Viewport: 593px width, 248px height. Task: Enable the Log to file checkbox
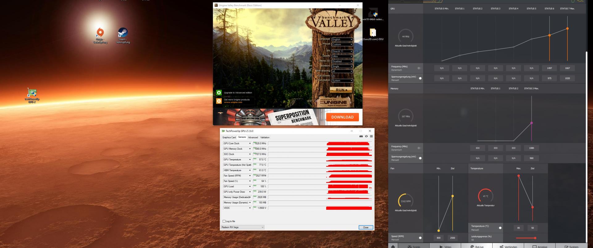coord(224,221)
